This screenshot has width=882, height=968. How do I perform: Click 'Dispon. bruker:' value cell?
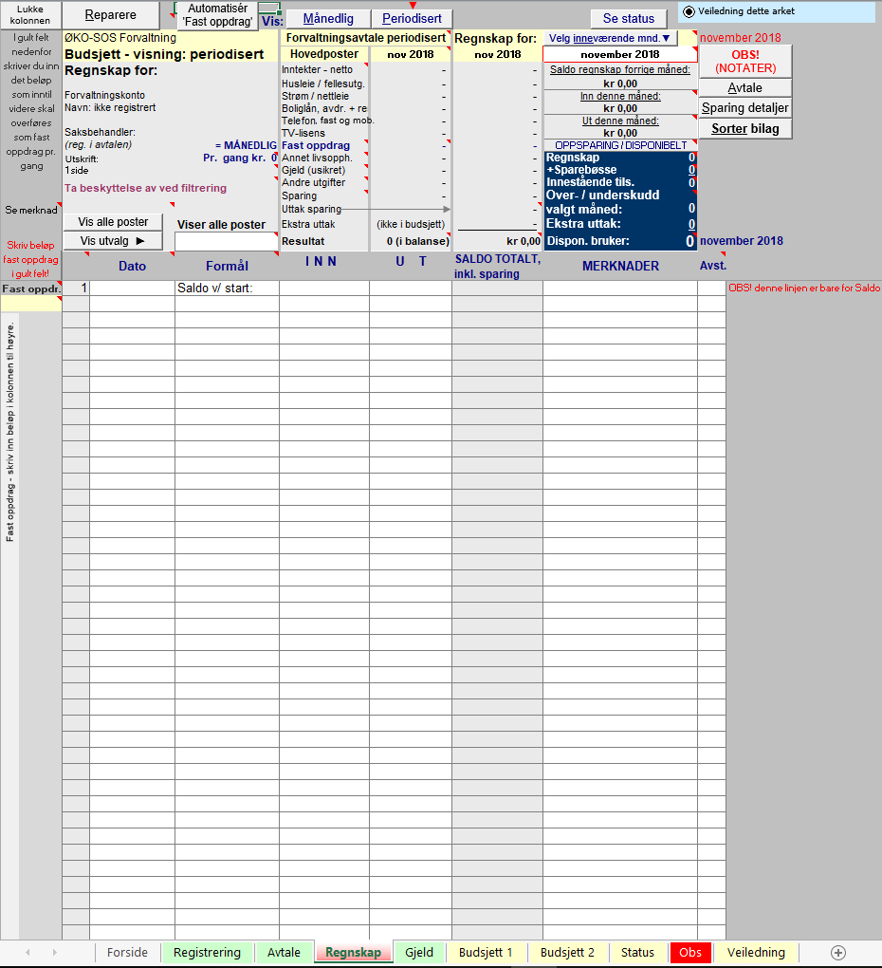(690, 241)
